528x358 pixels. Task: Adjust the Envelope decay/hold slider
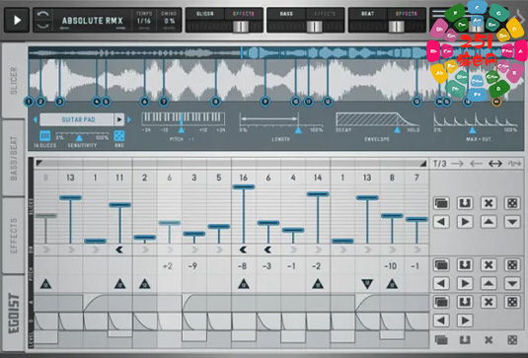point(398,130)
